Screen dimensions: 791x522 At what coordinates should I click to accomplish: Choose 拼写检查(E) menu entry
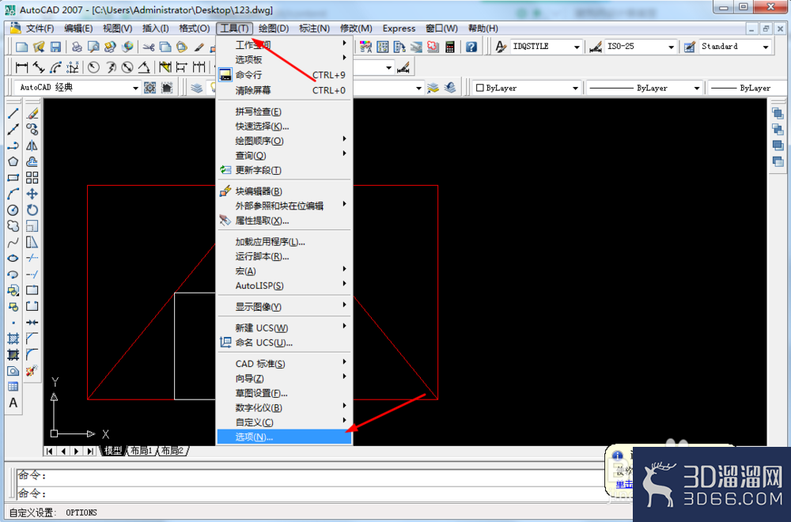click(x=285, y=112)
